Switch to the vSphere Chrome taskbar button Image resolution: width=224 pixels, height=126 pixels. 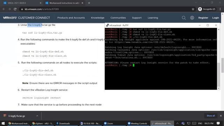(42, 123)
